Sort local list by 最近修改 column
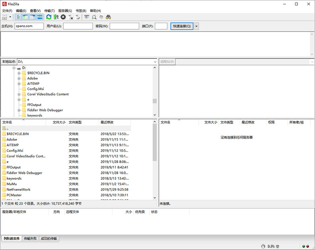 [115, 122]
